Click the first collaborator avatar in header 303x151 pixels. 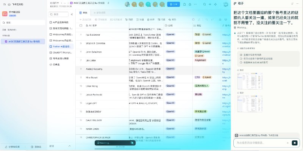[x=127, y=4]
